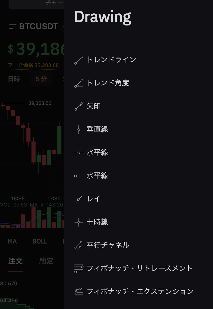The height and width of the screenshot is (309, 213).
Task: Select the レイ ray tool icon
Action: tap(79, 199)
